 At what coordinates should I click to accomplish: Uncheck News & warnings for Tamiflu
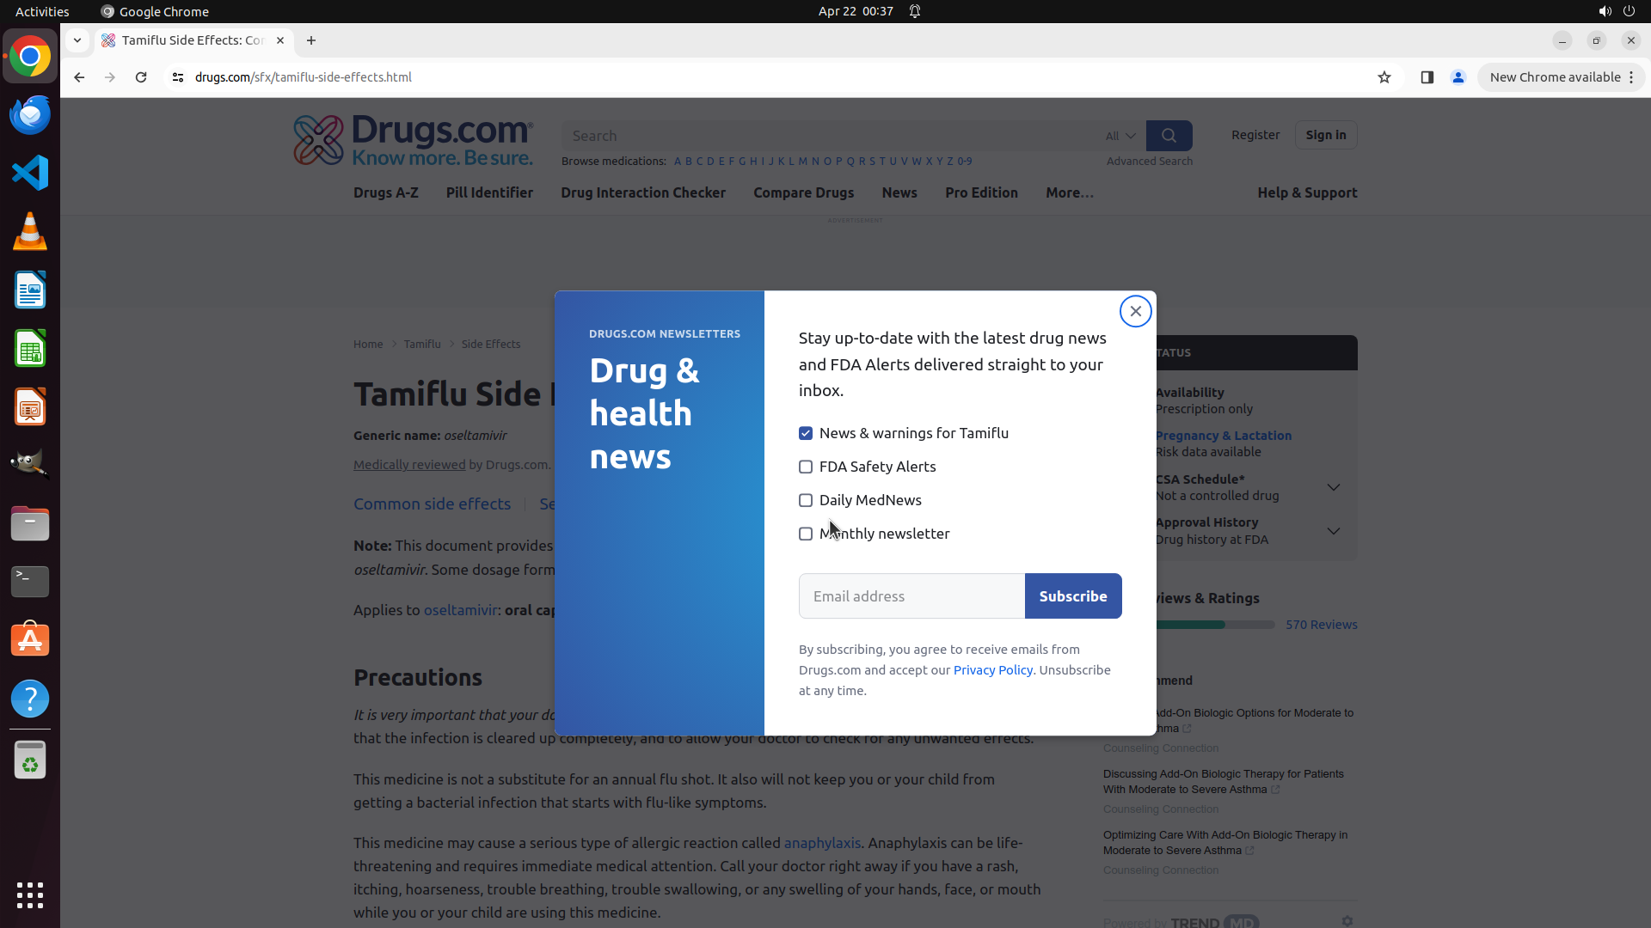point(806,433)
